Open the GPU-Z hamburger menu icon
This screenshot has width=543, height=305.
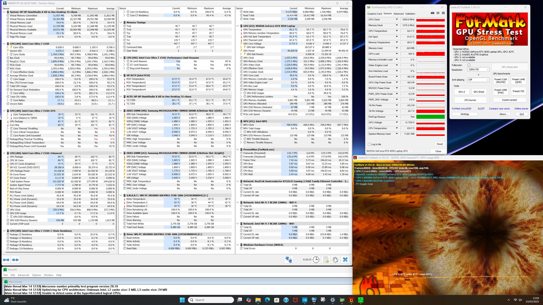coord(443,13)
